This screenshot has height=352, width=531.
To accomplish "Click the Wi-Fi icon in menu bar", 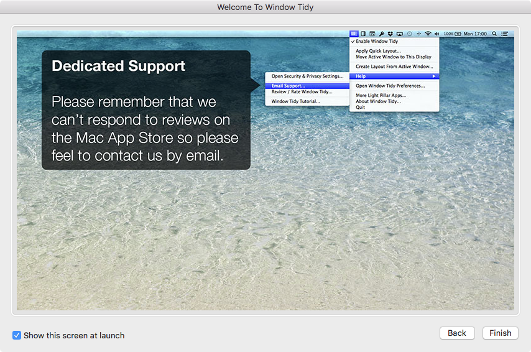I will (428, 34).
